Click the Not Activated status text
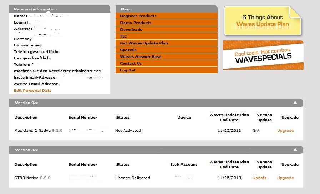The height and width of the screenshot is (194, 320). tap(128, 131)
